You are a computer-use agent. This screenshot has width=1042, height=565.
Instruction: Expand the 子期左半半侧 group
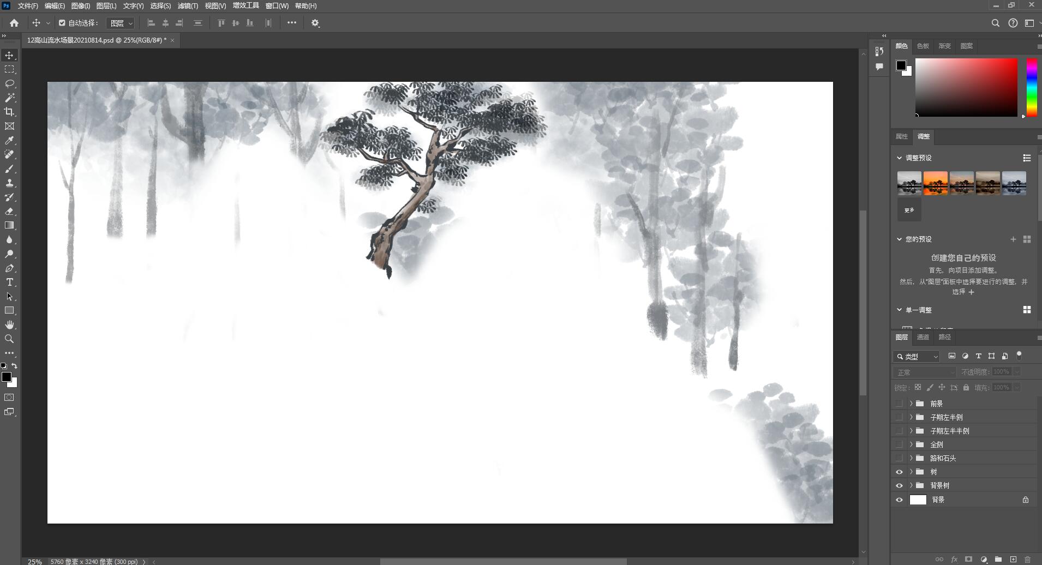click(911, 431)
